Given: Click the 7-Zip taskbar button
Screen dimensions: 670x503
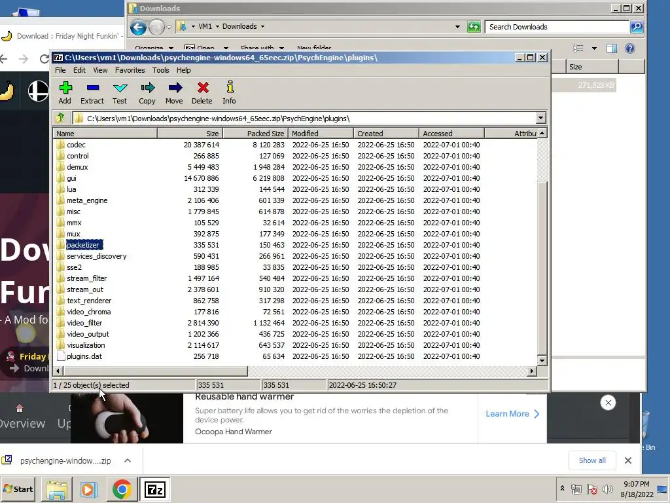Looking at the screenshot, I should tap(154, 489).
